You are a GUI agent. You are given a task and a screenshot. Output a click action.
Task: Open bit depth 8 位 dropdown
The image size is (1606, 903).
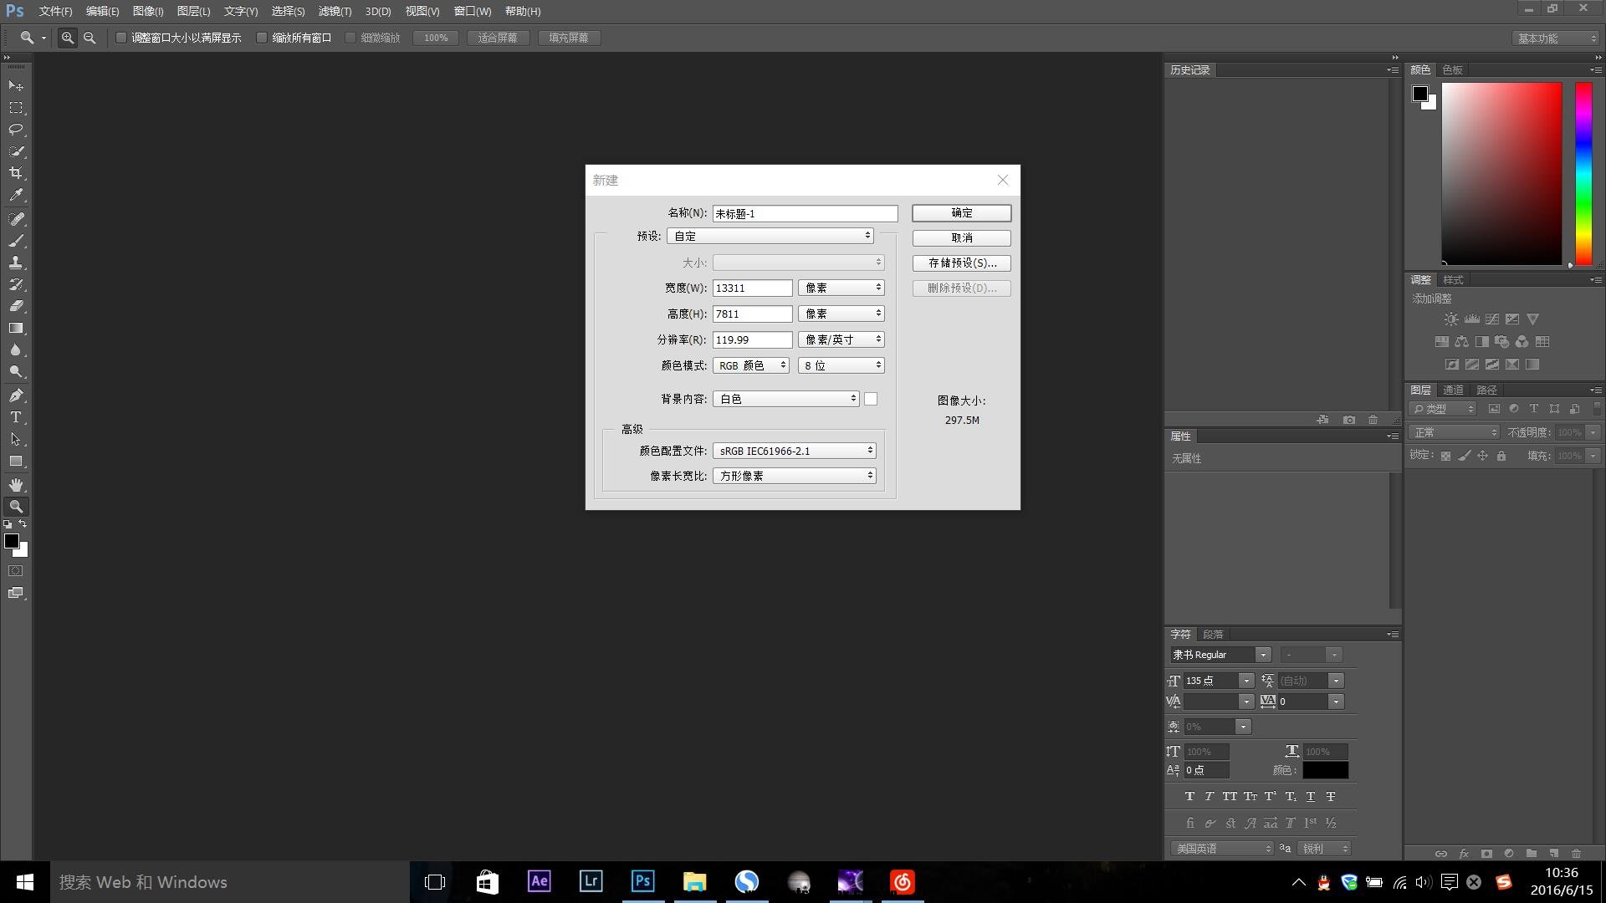[841, 365]
